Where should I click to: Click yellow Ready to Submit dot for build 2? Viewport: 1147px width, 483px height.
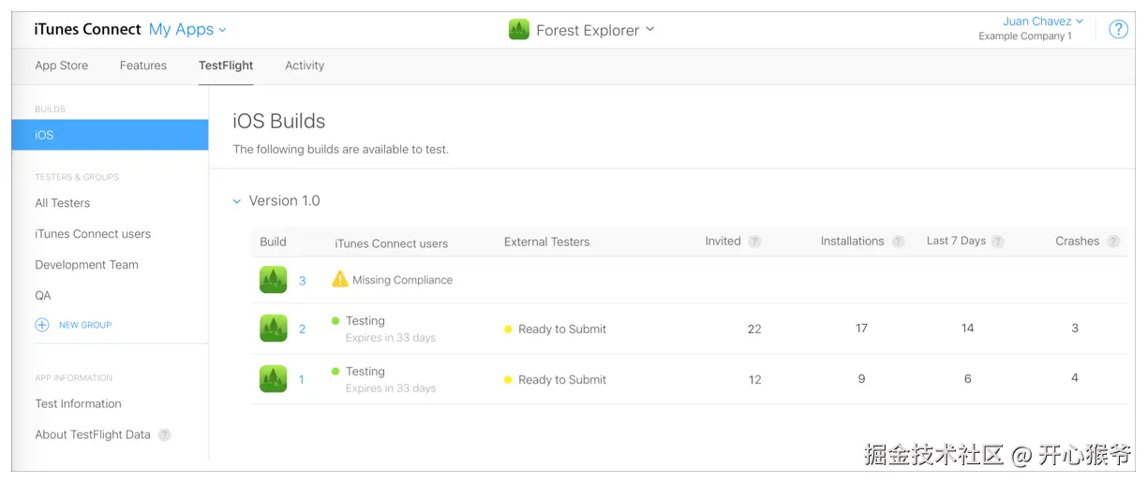(509, 329)
